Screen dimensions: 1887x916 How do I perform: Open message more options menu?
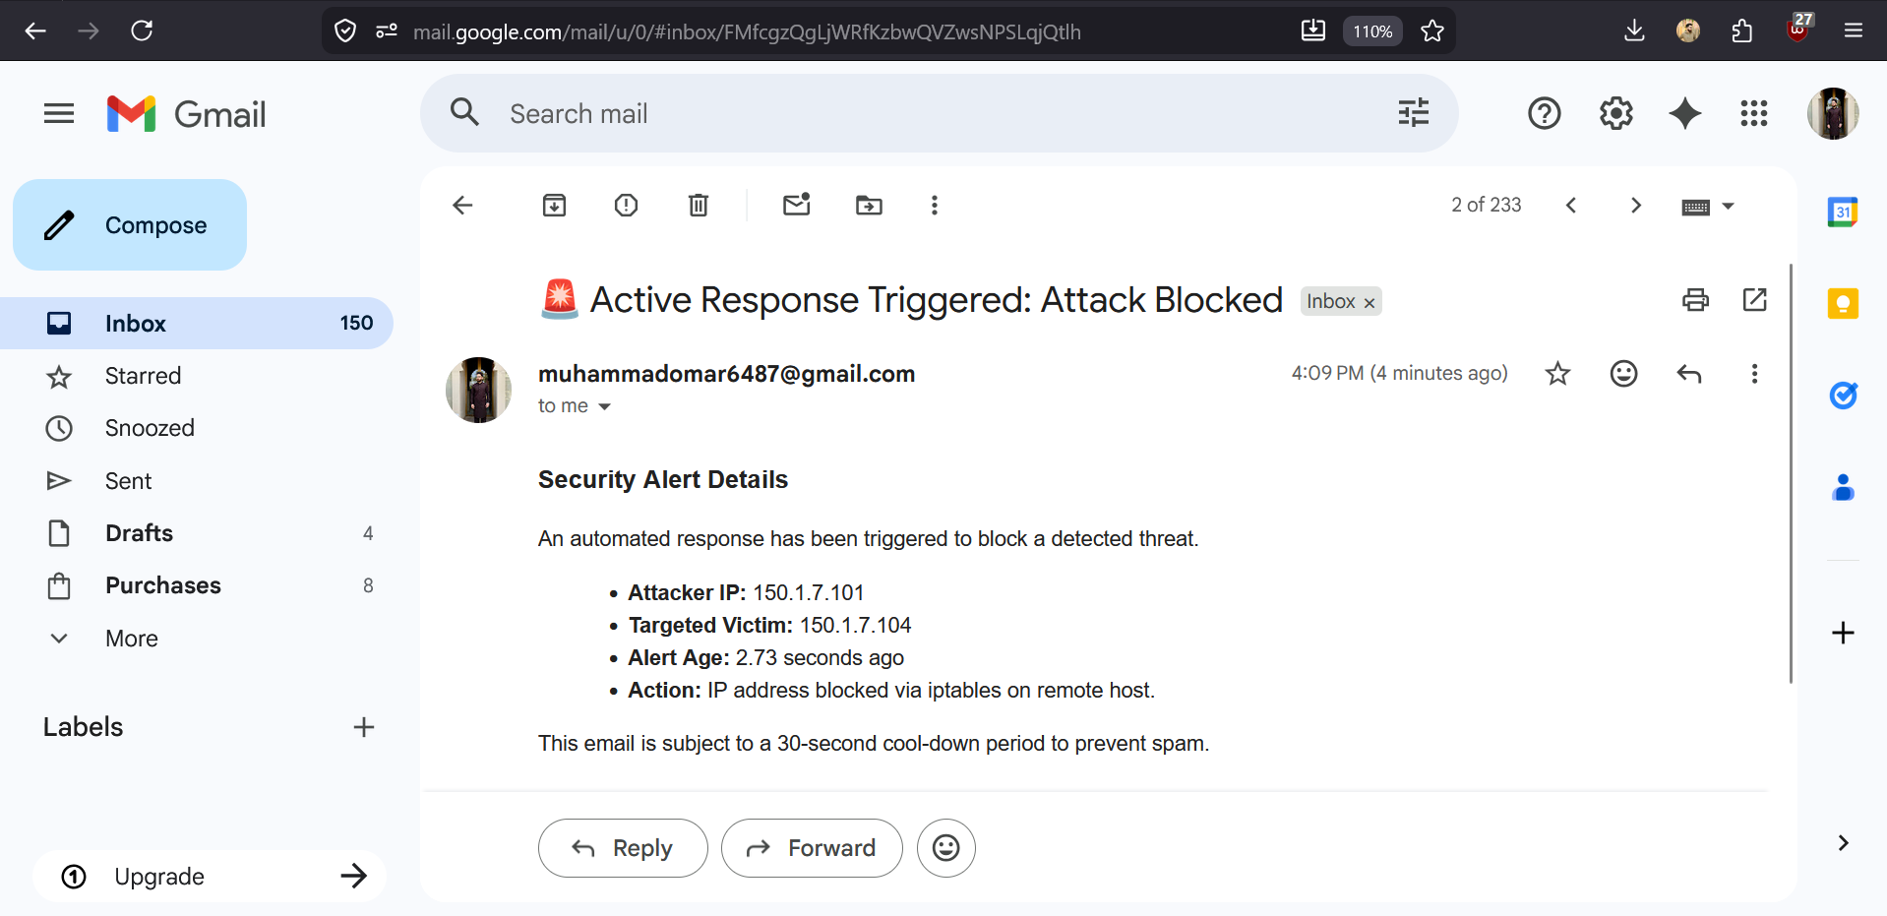coord(1754,373)
